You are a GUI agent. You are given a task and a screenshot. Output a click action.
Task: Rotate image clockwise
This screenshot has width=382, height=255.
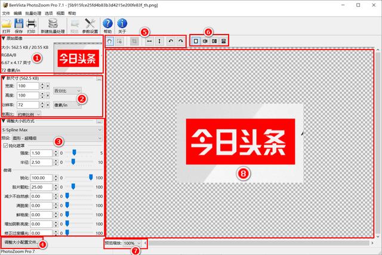[180, 41]
